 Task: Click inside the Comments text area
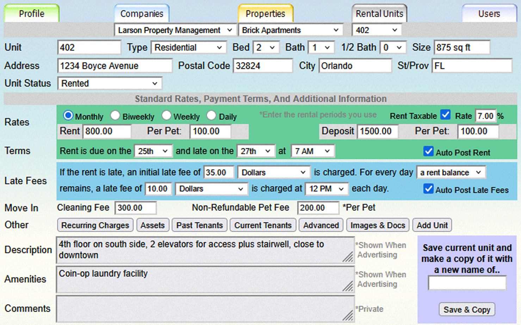click(x=204, y=309)
